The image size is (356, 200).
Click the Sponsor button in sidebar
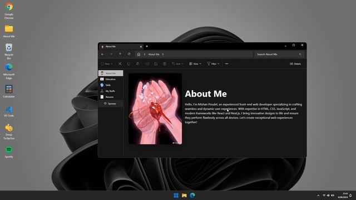111,104
